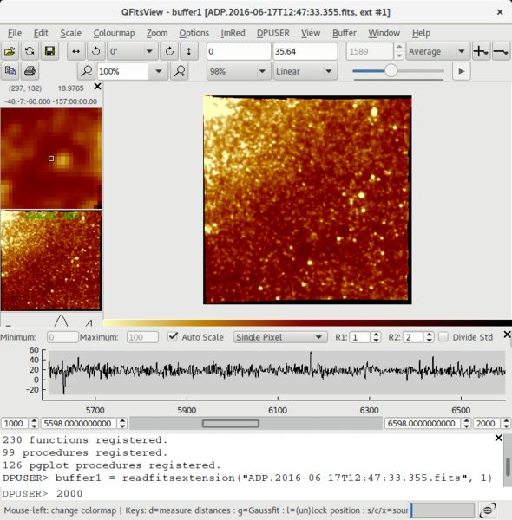This screenshot has width=512, height=520.
Task: Click the open file folder icon
Action: (10, 51)
